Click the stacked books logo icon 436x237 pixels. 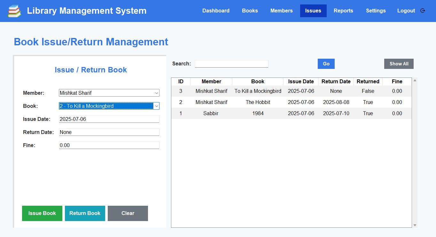14,11
